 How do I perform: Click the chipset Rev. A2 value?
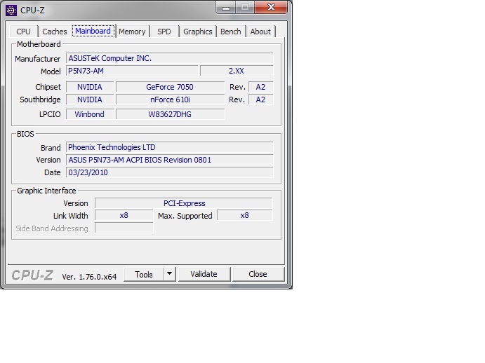[261, 87]
